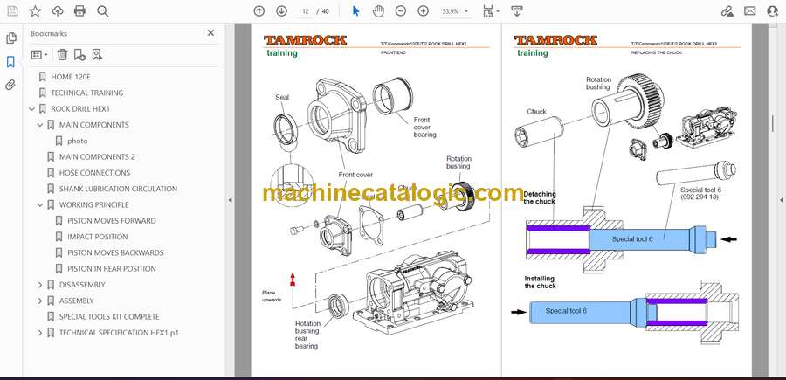
Task: Jump to PISTON MOVES FORWARD bookmark
Action: 111,221
